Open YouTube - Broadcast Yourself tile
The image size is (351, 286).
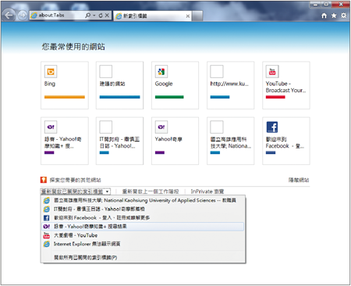[x=286, y=85]
